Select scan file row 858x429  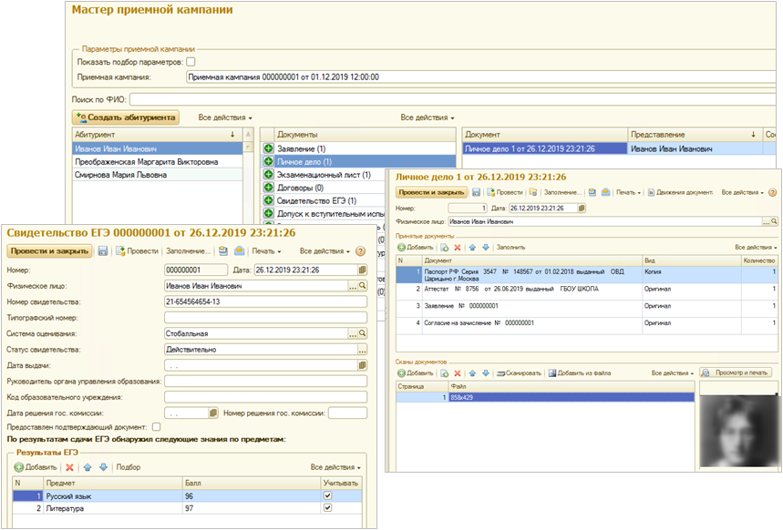click(545, 397)
